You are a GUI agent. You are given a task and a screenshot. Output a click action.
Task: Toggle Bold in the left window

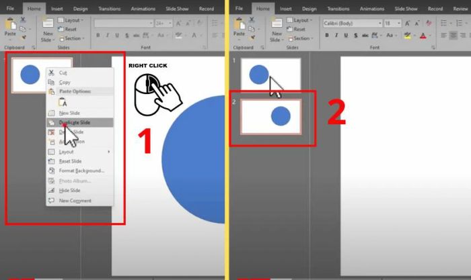(98, 36)
